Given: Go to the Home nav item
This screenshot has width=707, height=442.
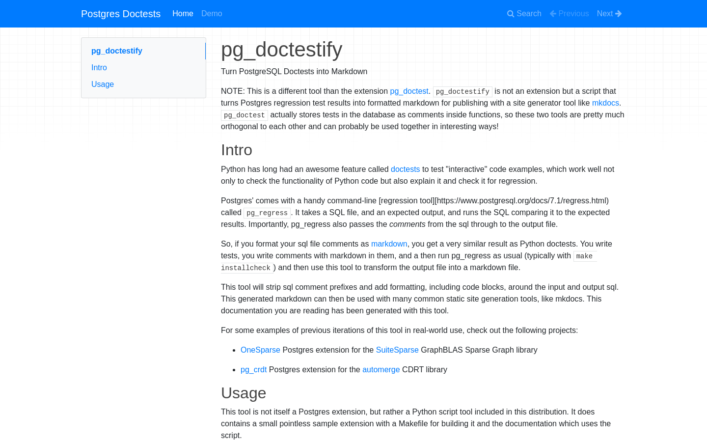Looking at the screenshot, I should click(x=183, y=14).
